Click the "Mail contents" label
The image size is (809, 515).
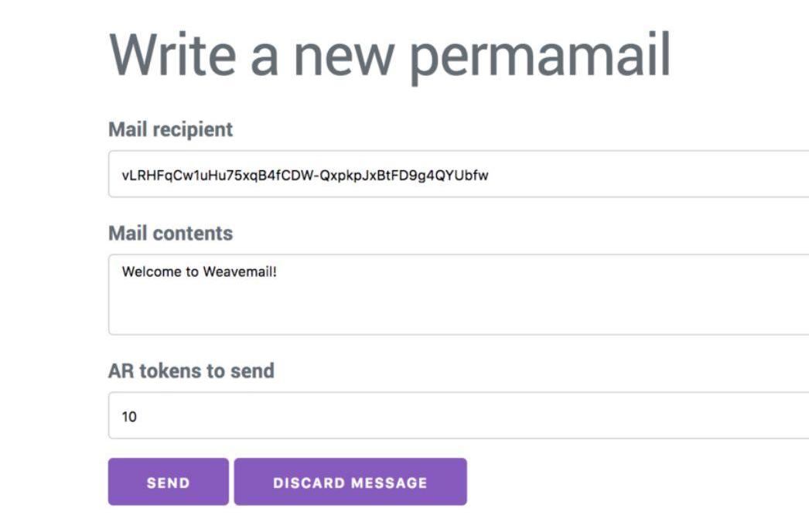(170, 233)
